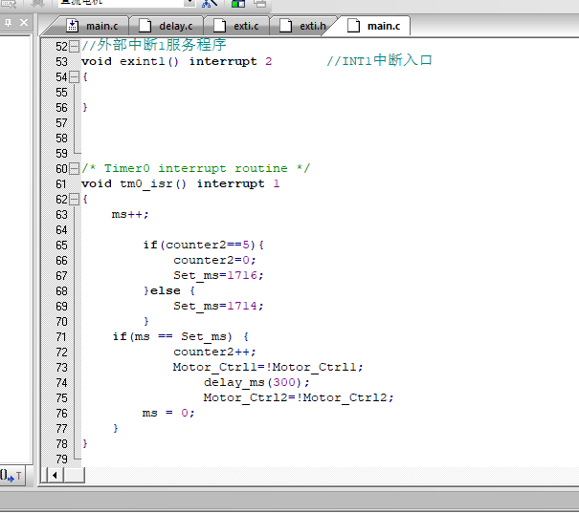Collapse the tm0_isr body at line 62
Image resolution: width=579 pixels, height=513 pixels.
75,200
